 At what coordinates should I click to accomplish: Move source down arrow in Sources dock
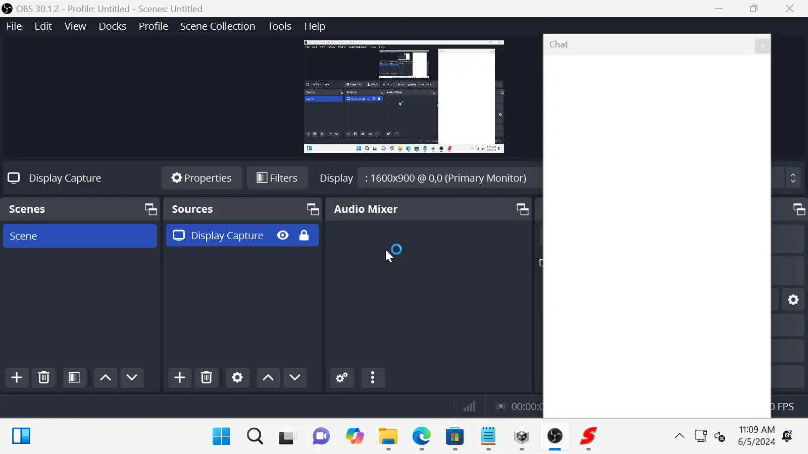[x=295, y=377]
